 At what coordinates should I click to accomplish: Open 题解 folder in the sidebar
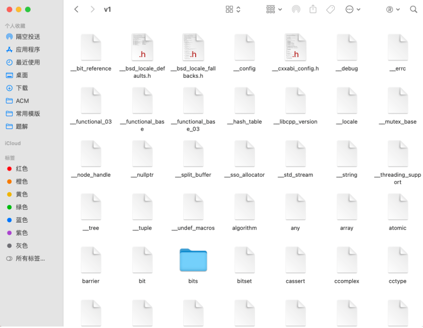pyautogui.click(x=17, y=127)
